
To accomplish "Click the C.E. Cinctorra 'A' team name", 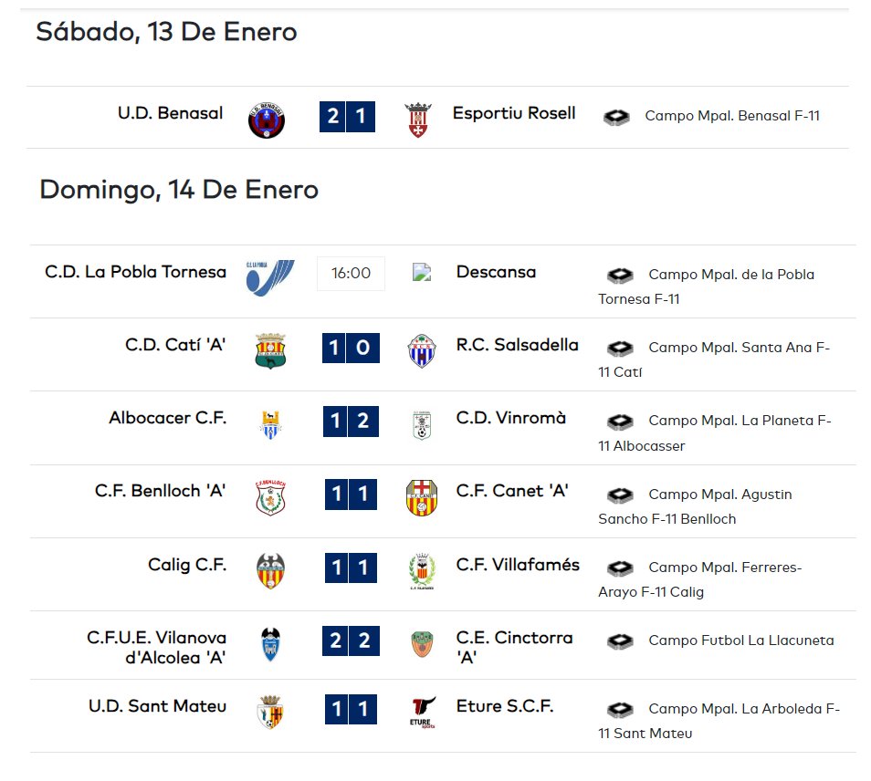I will (x=514, y=647).
